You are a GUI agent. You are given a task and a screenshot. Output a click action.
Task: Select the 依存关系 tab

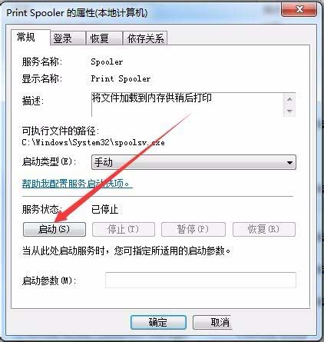click(145, 38)
